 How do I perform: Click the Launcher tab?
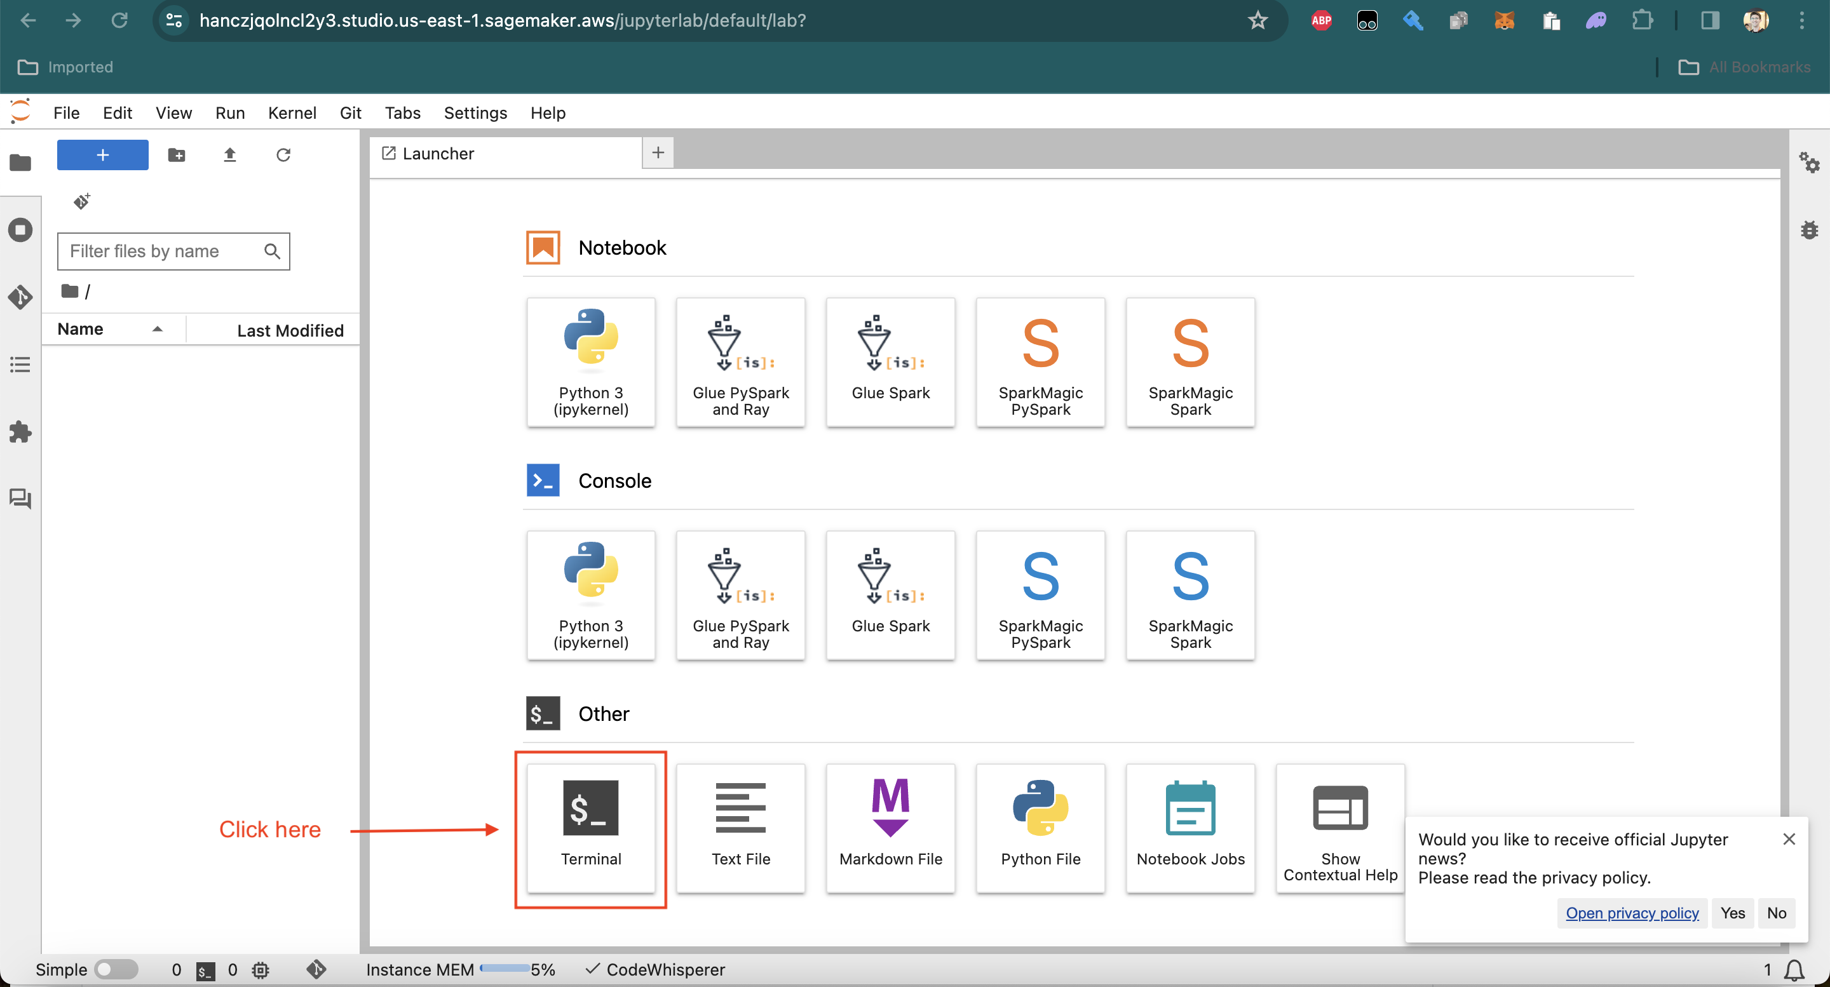pos(438,153)
